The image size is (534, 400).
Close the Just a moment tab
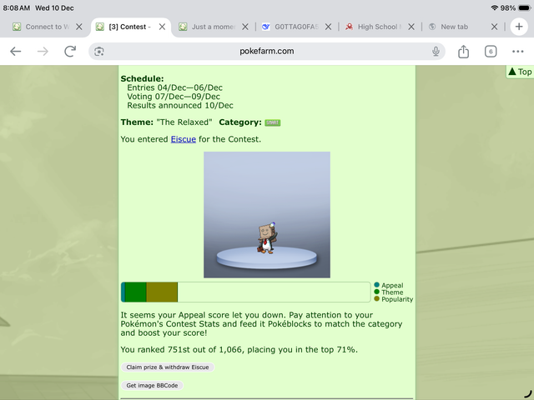click(245, 27)
